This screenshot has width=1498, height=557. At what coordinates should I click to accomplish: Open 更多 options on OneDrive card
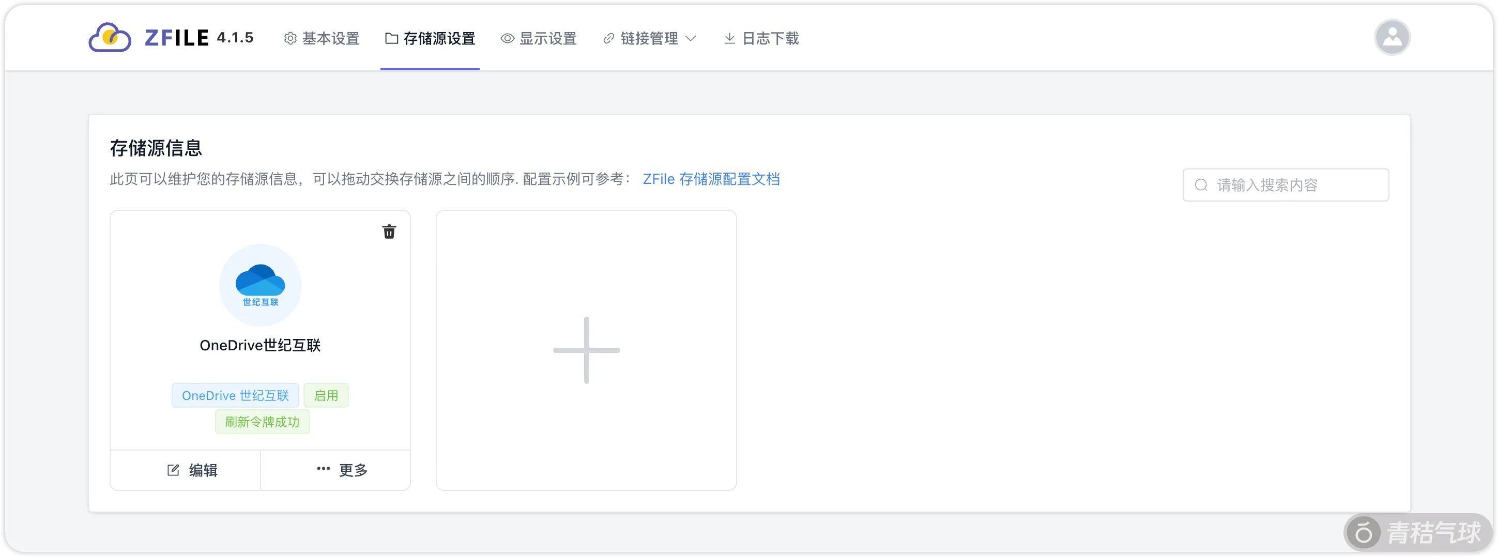coord(335,470)
